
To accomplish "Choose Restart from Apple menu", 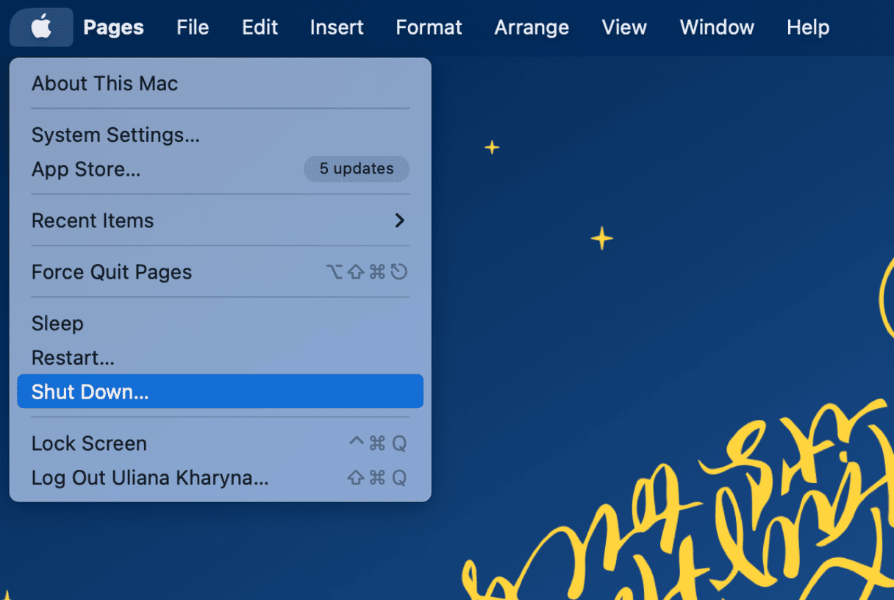I will coord(220,358).
